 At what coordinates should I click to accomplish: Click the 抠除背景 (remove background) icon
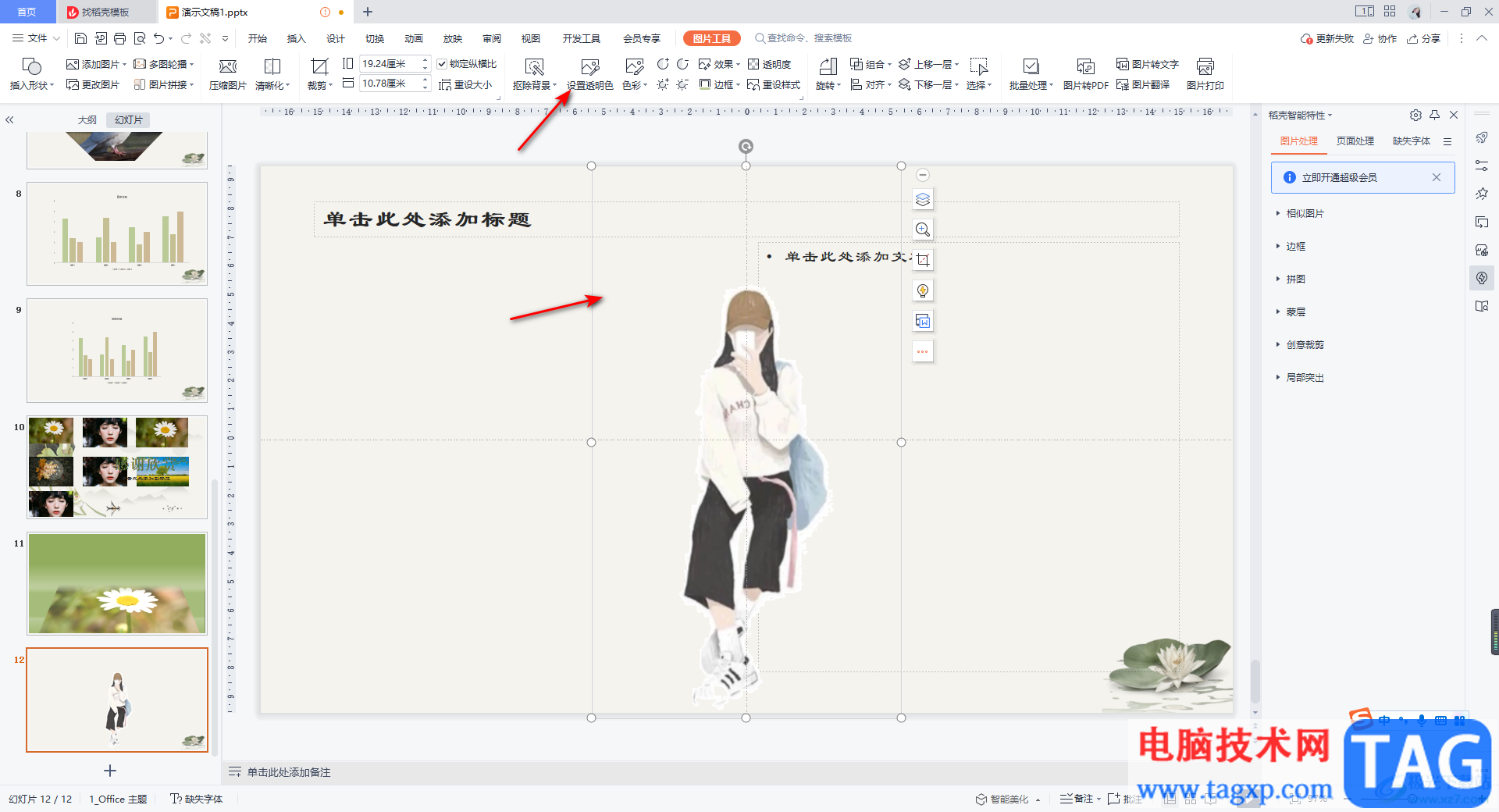(534, 67)
